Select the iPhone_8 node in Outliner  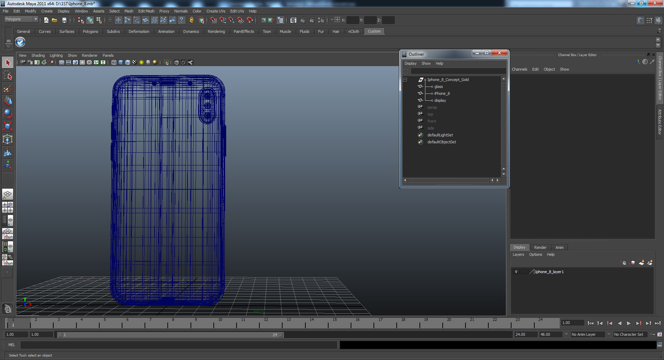click(x=442, y=93)
